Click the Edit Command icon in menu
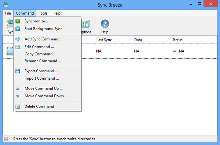The height and width of the screenshot is (145, 220). pyautogui.click(x=18, y=47)
